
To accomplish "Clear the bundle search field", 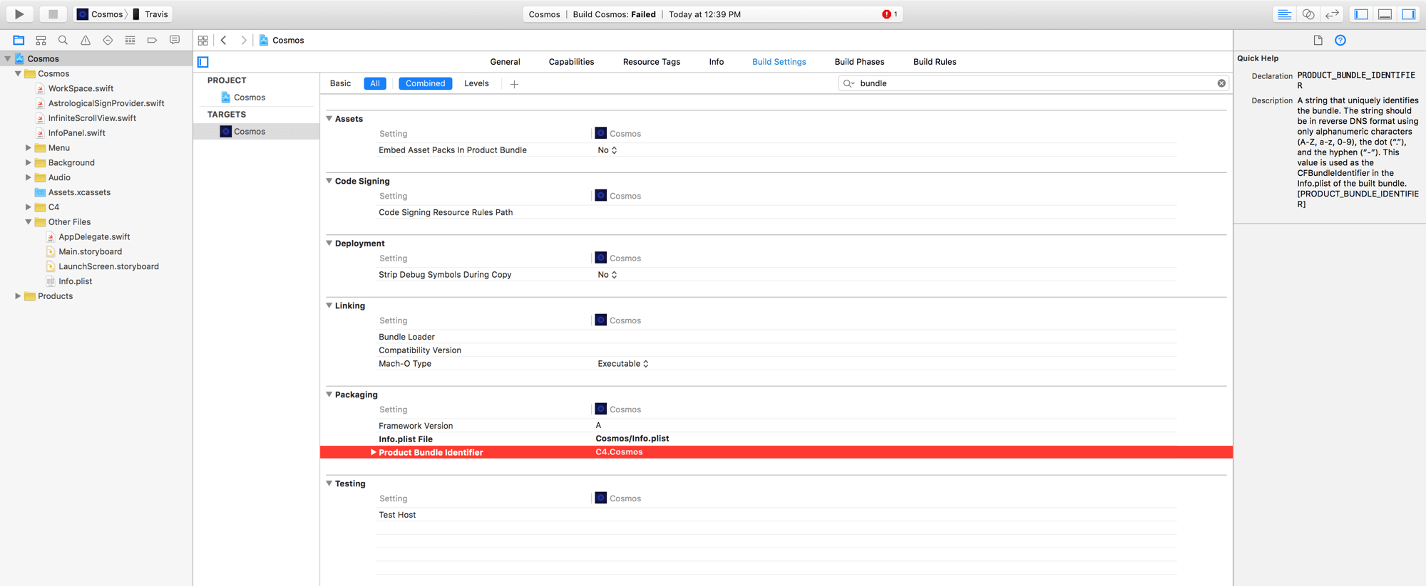I will pos(1221,83).
